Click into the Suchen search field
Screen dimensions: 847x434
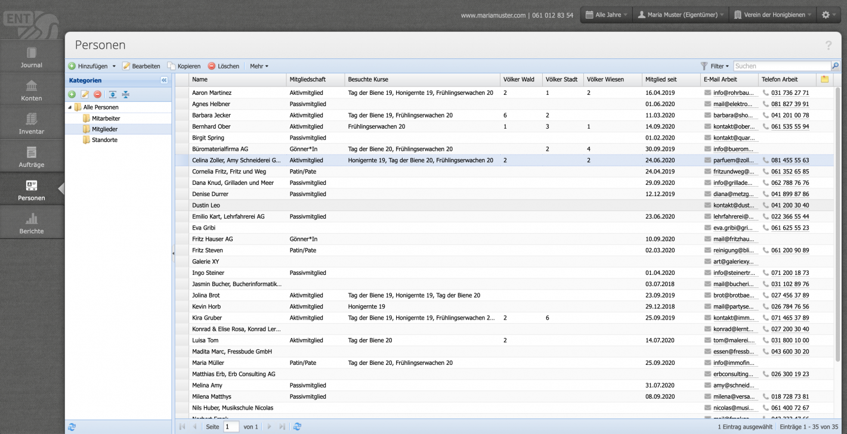(x=781, y=66)
